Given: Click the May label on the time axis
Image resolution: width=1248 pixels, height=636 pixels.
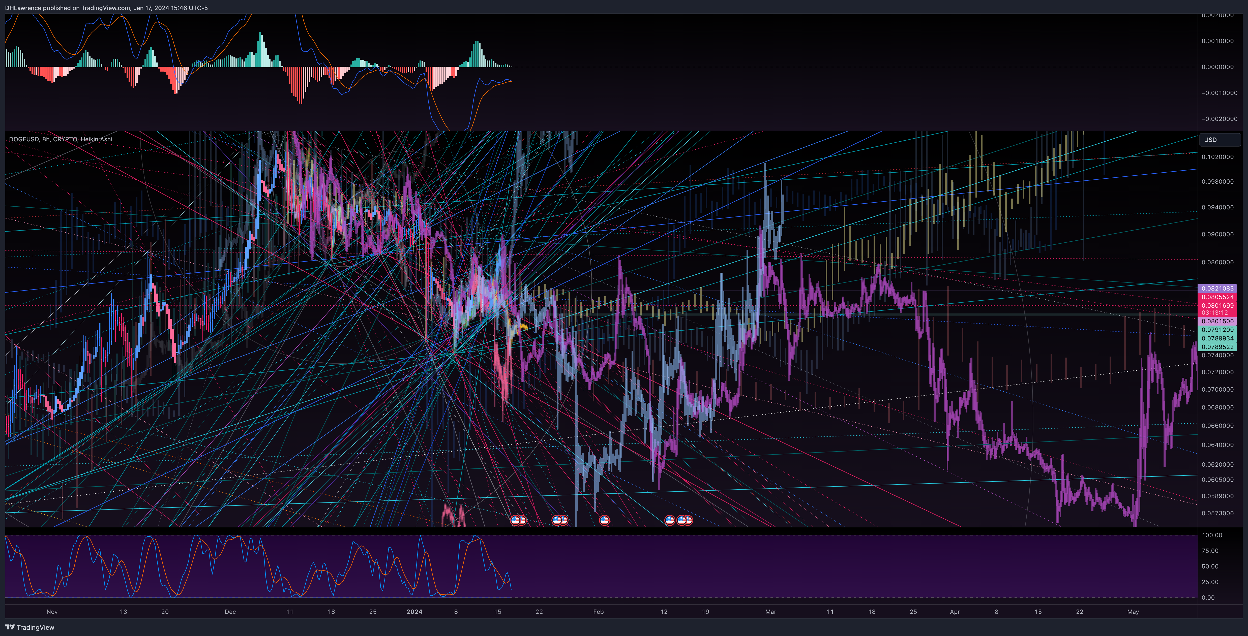Looking at the screenshot, I should [x=1133, y=612].
